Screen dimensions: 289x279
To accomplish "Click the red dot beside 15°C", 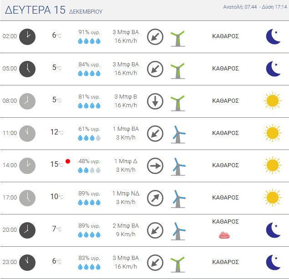I will pos(68,161).
